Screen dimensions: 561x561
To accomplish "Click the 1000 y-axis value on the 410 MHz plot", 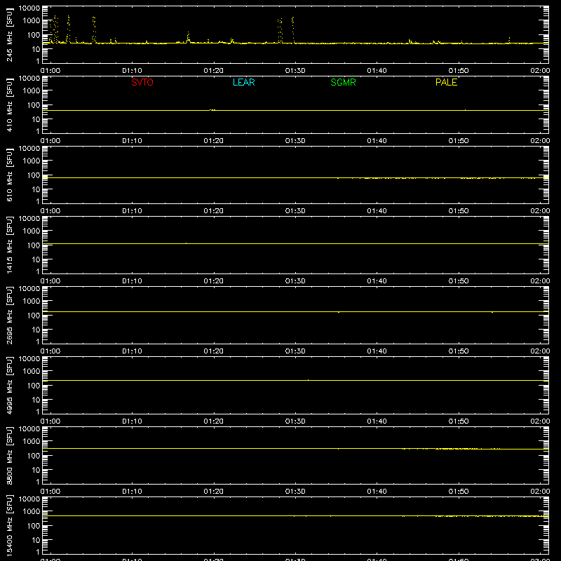I will [32, 91].
